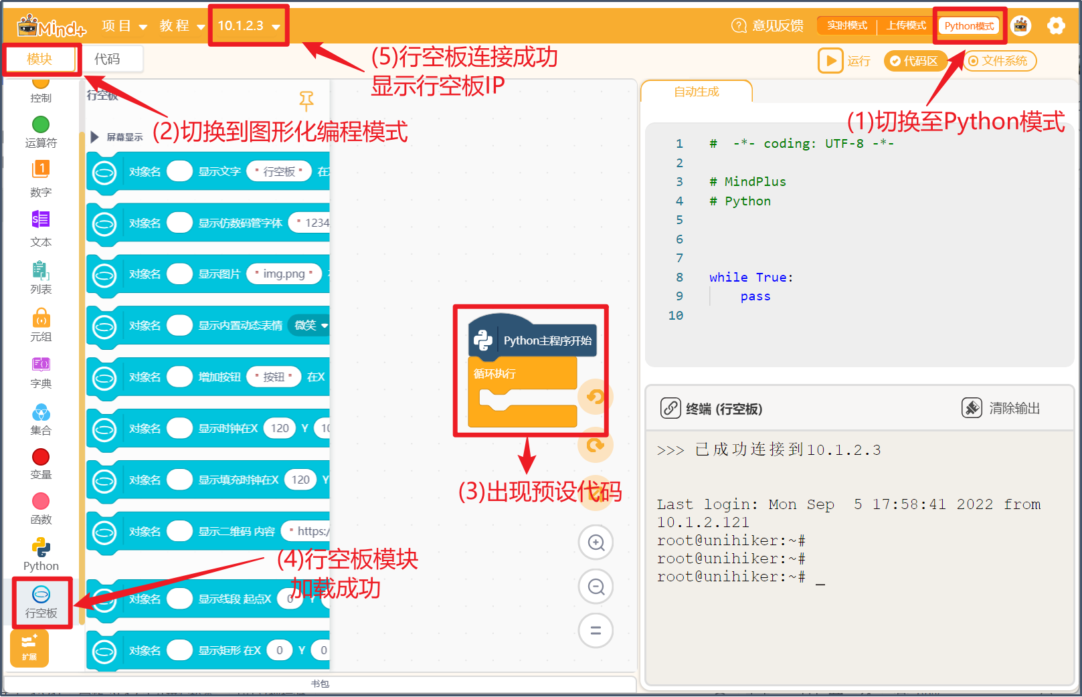The width and height of the screenshot is (1082, 697).
Task: Open the 元组 tuple category
Action: 41,325
